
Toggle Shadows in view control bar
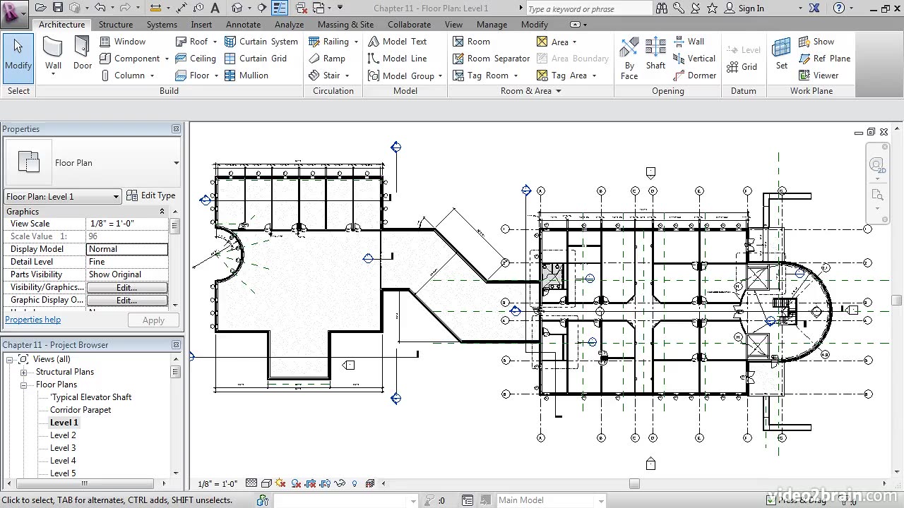click(295, 483)
